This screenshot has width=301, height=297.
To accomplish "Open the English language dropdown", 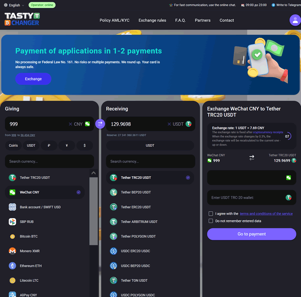I will pos(14,5).
